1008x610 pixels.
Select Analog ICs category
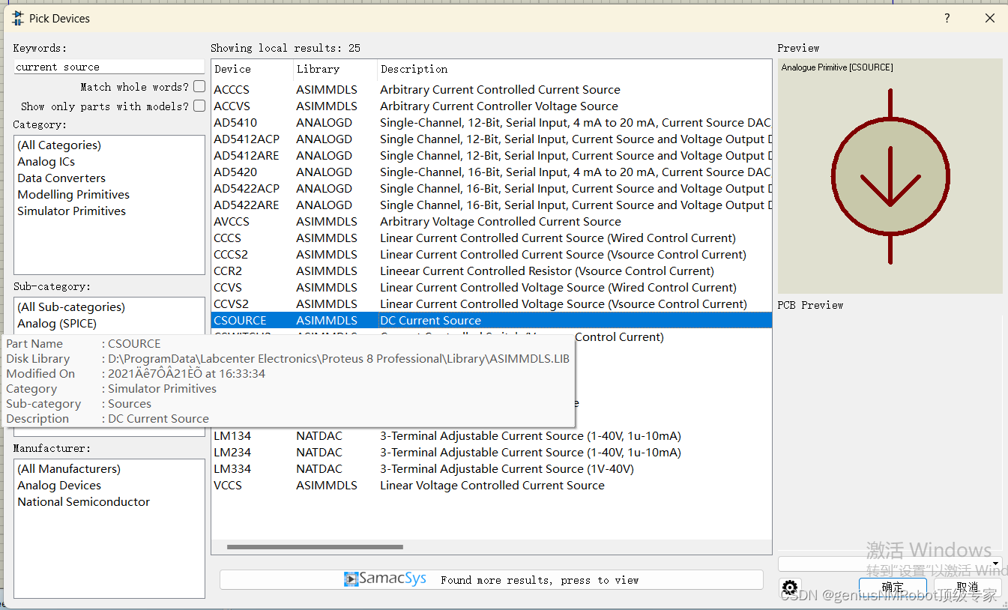tap(109, 162)
